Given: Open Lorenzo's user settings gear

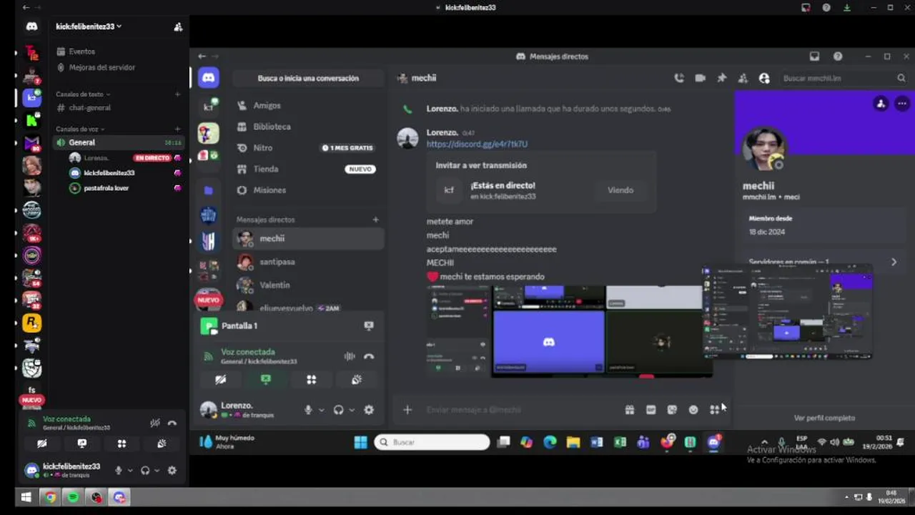Looking at the screenshot, I should click(x=369, y=410).
